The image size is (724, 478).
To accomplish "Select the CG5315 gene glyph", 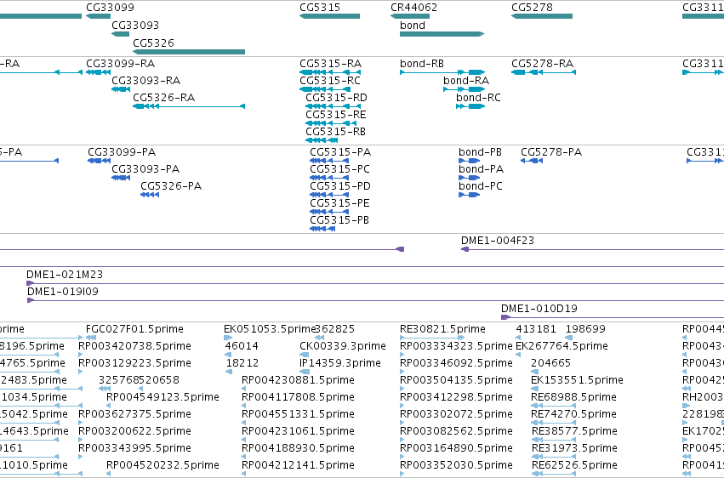I will tap(330, 16).
